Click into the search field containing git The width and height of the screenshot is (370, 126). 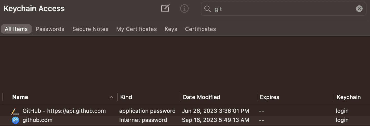pos(284,9)
